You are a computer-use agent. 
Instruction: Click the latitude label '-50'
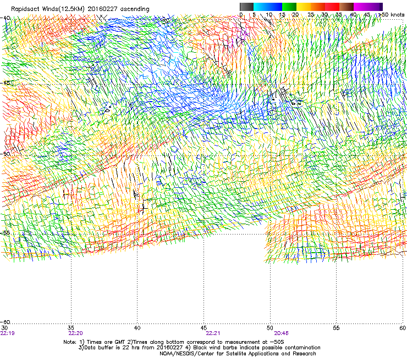5,154
